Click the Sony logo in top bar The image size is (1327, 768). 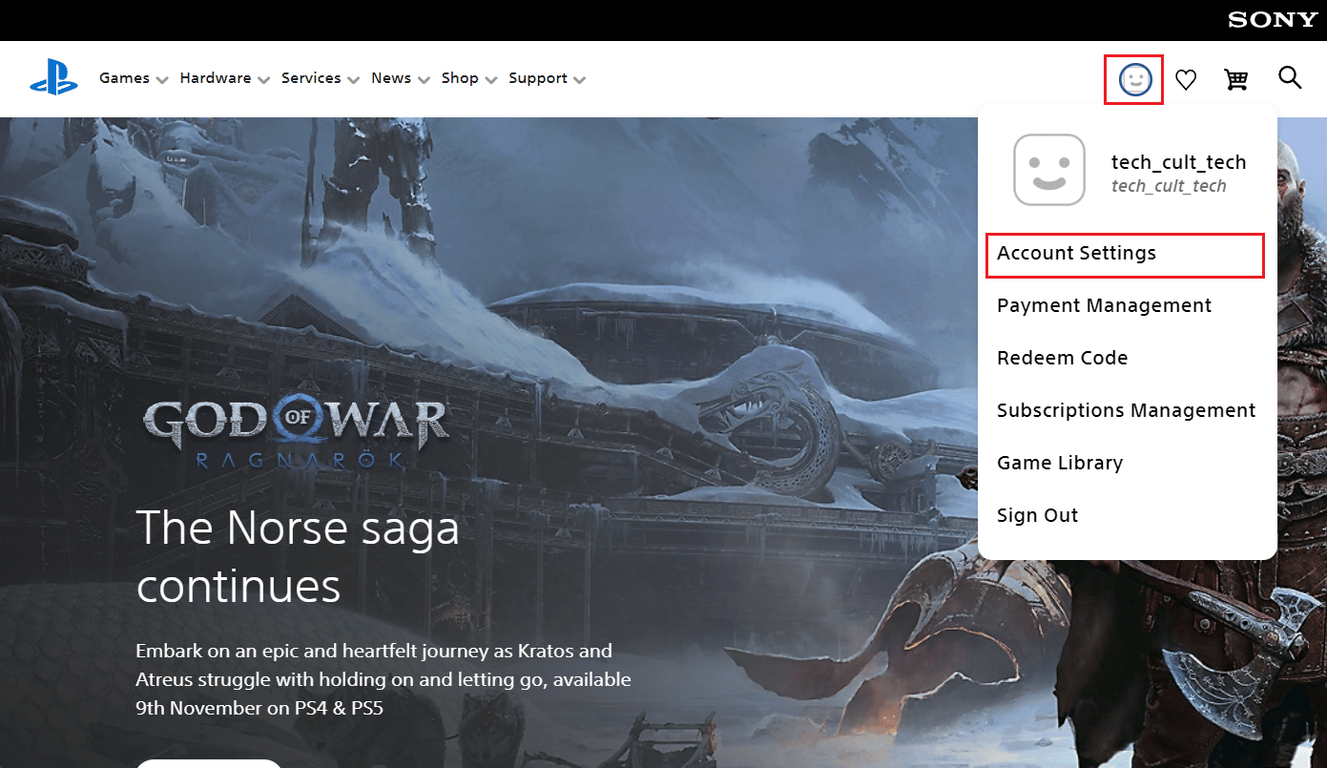[x=1273, y=20]
